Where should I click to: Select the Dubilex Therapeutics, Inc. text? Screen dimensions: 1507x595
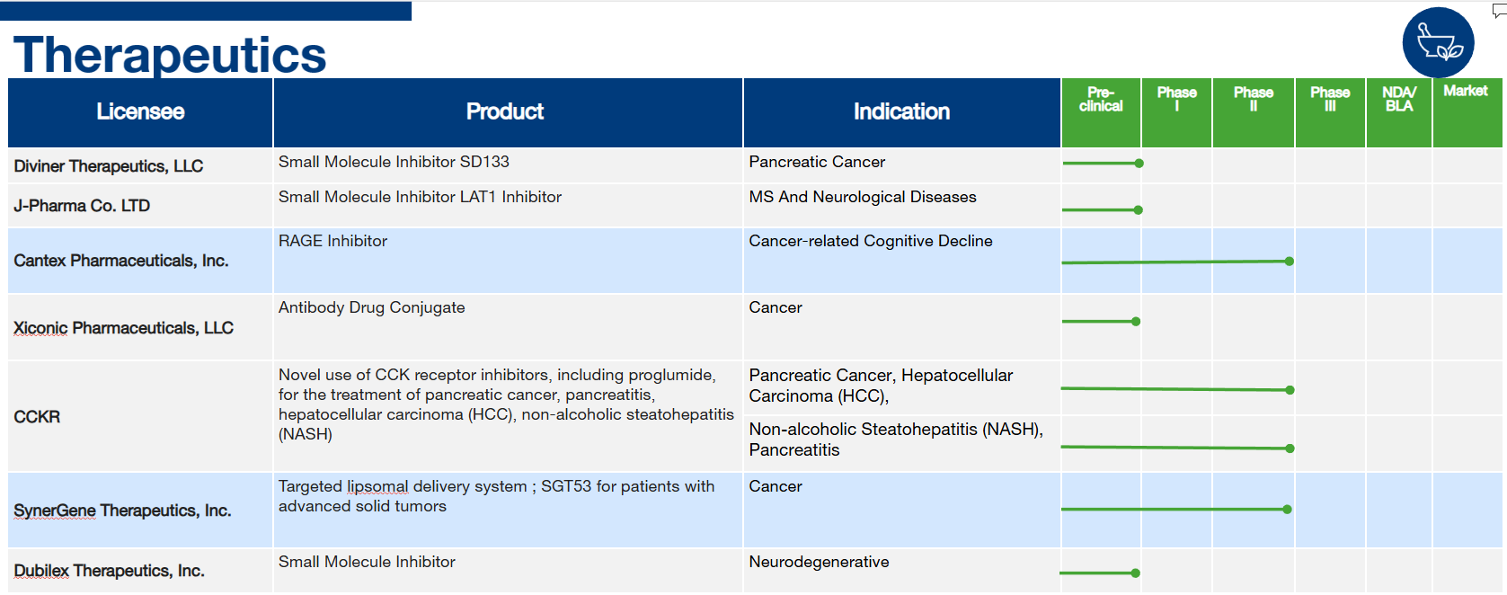109,571
